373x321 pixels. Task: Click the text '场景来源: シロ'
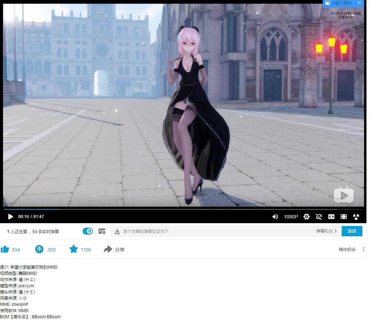pos(13,298)
